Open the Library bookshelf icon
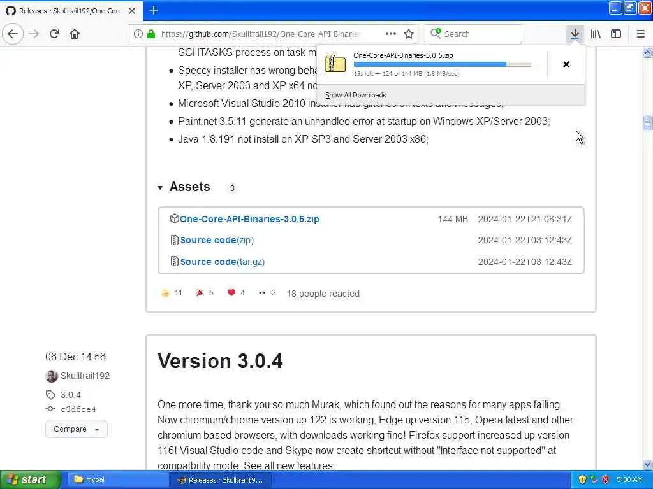Viewport: 653px width, 489px height. (596, 34)
